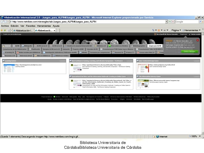Open Ver el perfil de Nieves Gonzalez link

167,34
